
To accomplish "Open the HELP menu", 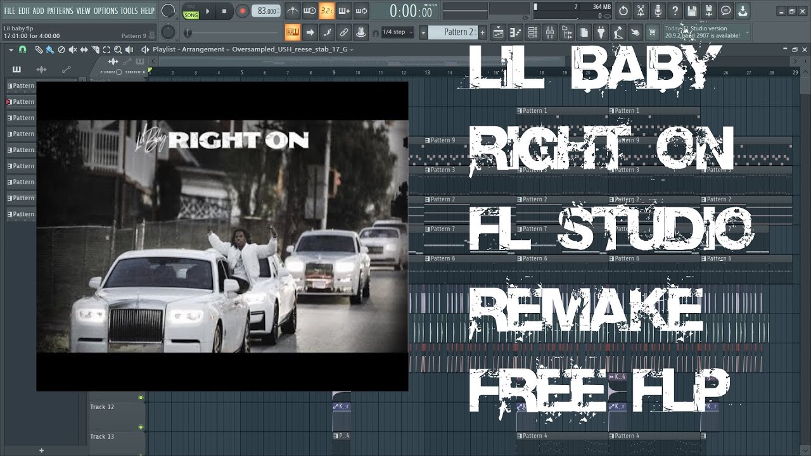I will point(148,11).
